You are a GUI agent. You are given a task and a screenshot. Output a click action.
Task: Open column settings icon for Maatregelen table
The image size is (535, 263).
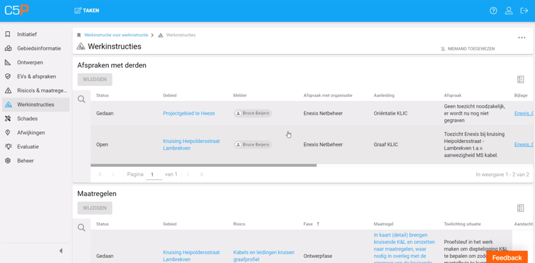click(x=520, y=208)
